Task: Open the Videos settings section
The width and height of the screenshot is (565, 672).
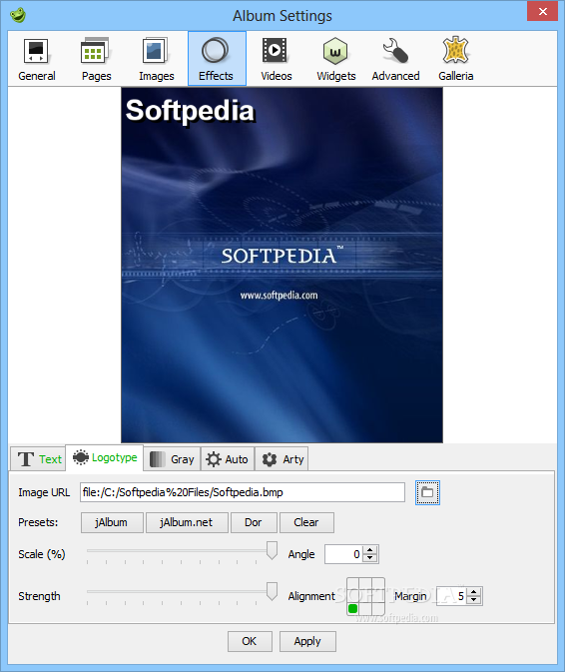Action: pyautogui.click(x=277, y=59)
